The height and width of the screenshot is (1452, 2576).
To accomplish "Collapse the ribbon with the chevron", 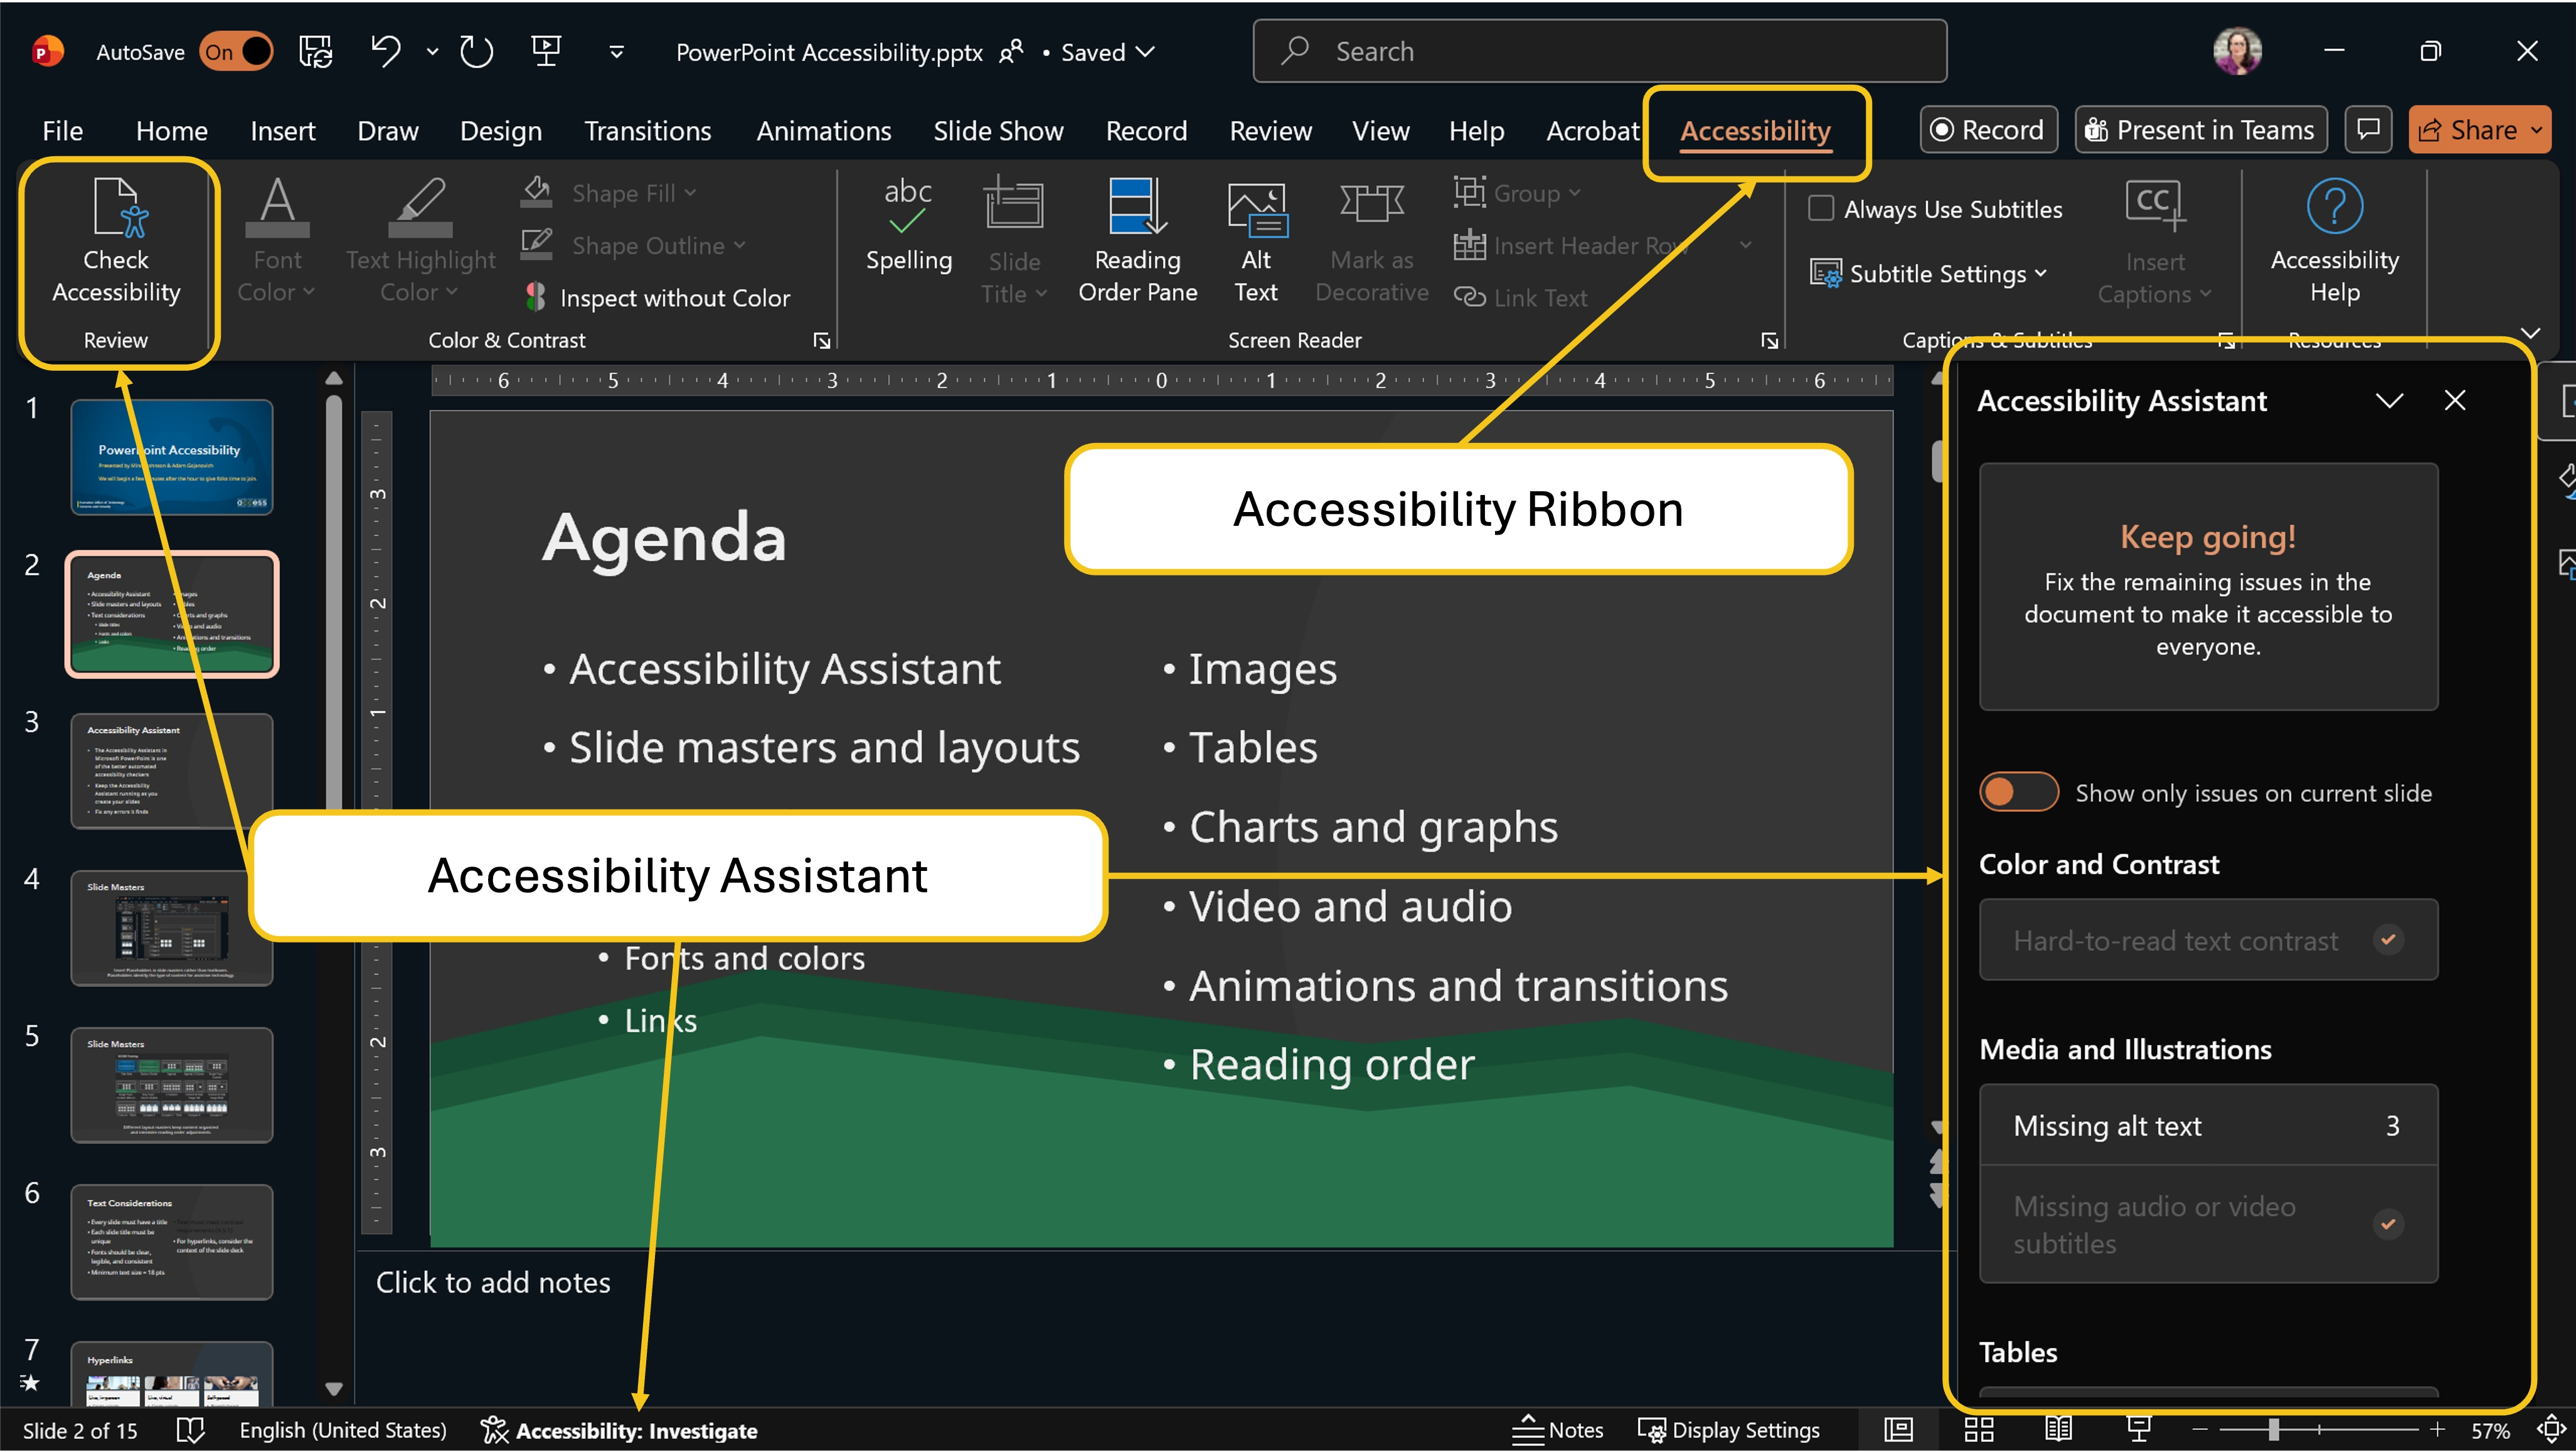I will click(x=2530, y=333).
